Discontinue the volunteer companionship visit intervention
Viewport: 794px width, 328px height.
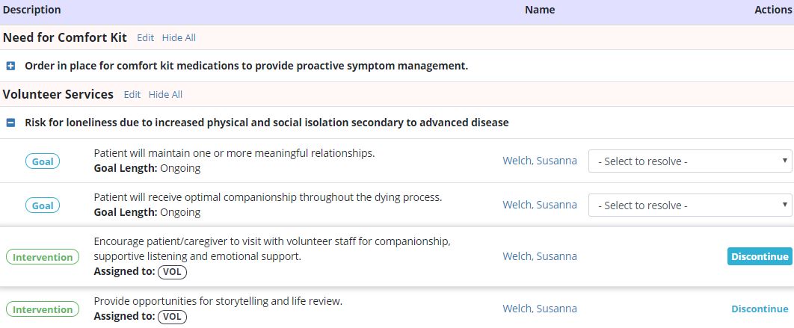point(759,256)
